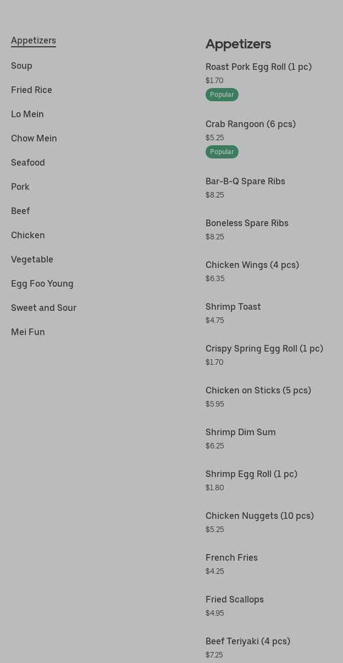This screenshot has width=343, height=663.
Task: Select Sweet and Sour category
Action: point(43,308)
